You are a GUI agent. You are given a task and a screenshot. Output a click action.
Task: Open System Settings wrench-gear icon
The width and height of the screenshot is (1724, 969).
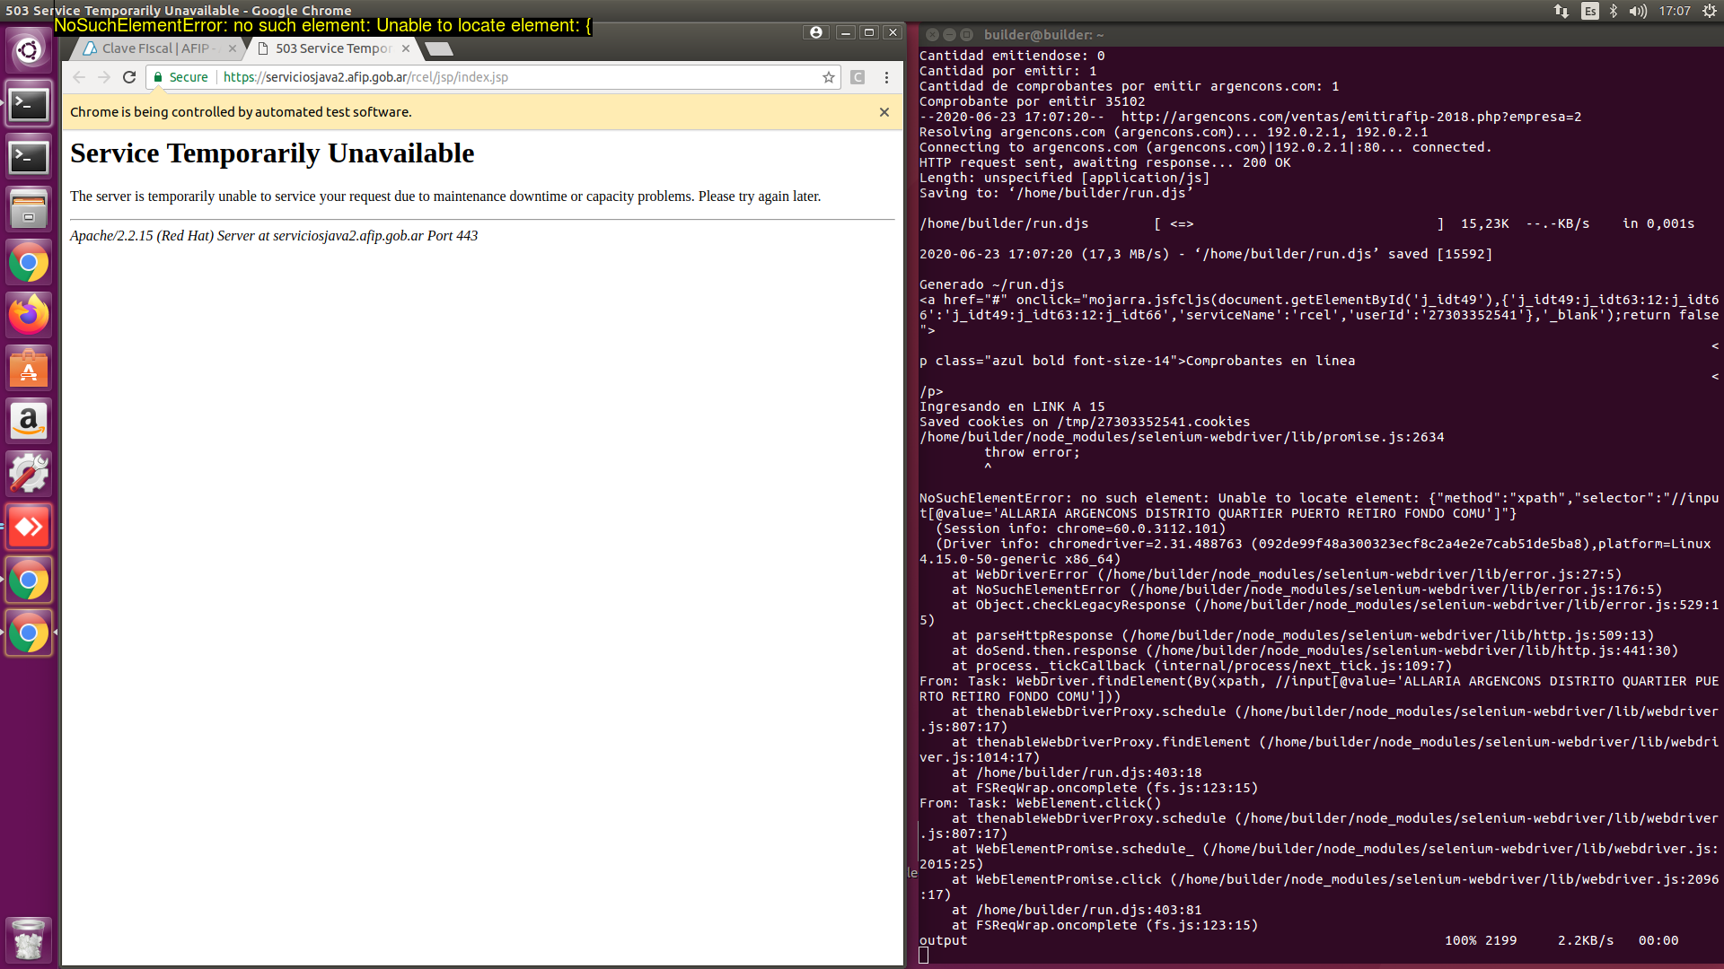click(x=29, y=475)
